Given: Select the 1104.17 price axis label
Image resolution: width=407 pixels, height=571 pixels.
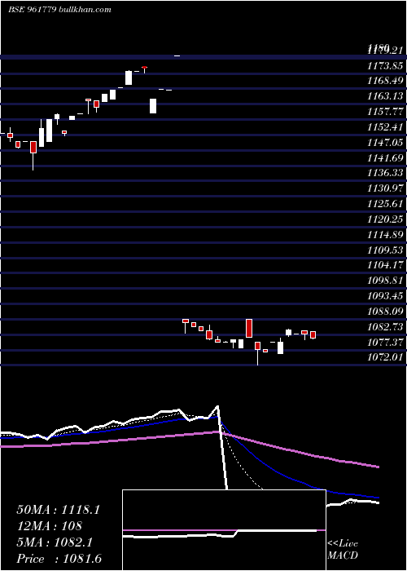Looking at the screenshot, I should [x=385, y=265].
